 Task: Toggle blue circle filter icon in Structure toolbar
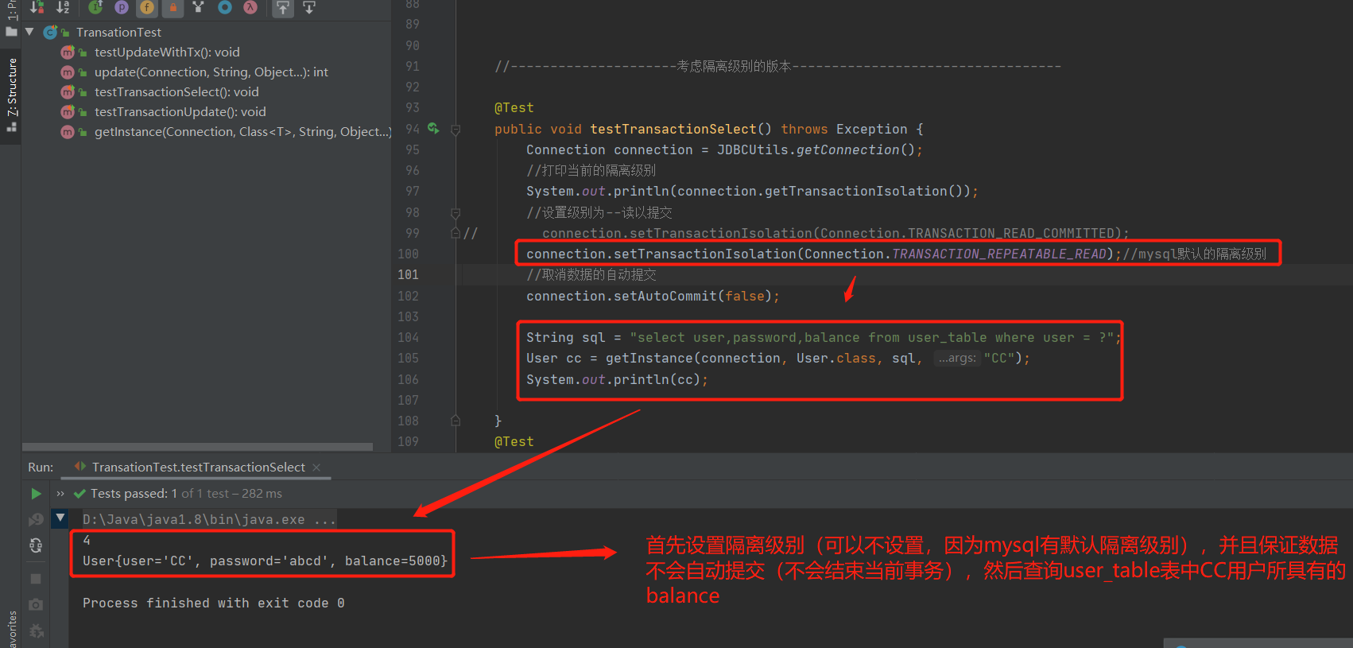point(225,7)
